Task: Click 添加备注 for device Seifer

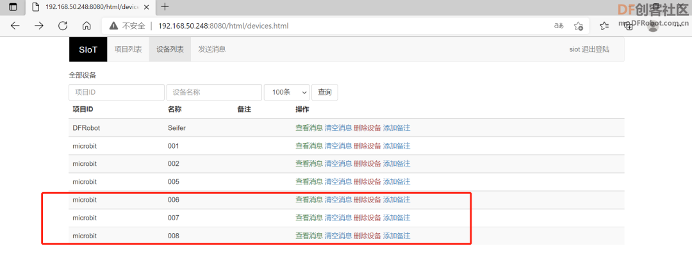Action: pyautogui.click(x=397, y=128)
